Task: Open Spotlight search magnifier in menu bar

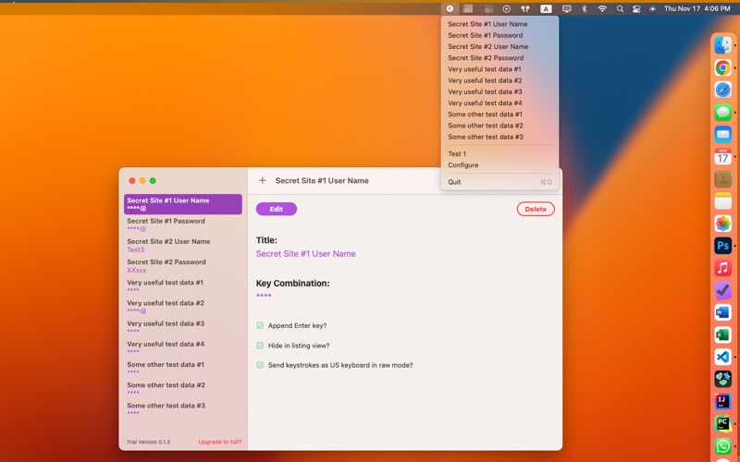Action: [620, 8]
